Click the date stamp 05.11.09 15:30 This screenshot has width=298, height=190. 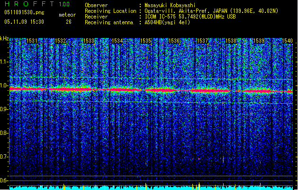click(24, 22)
